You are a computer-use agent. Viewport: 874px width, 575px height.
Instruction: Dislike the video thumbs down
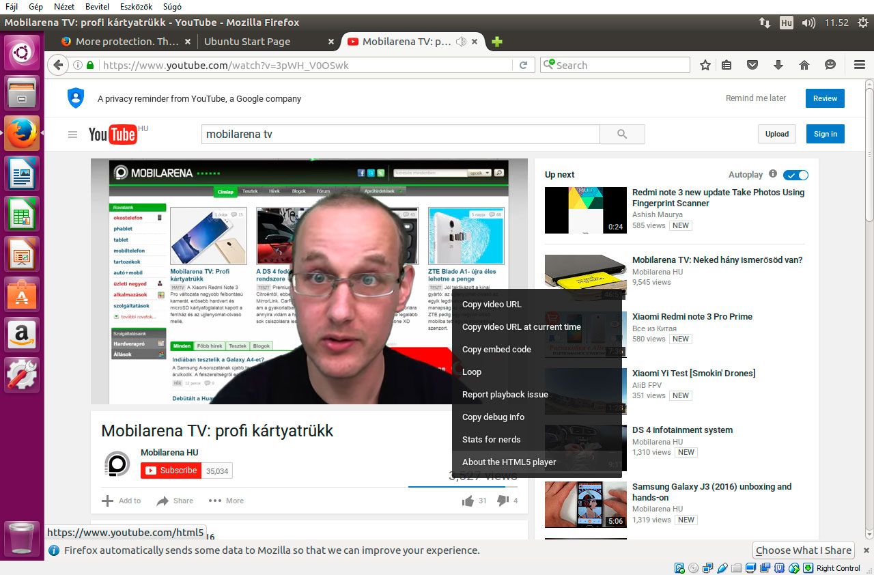[x=503, y=501]
